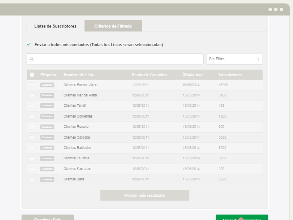Viewport: 293px width, 220px height.
Task: Select the Clientes Bariloche list name
Action: [77, 148]
